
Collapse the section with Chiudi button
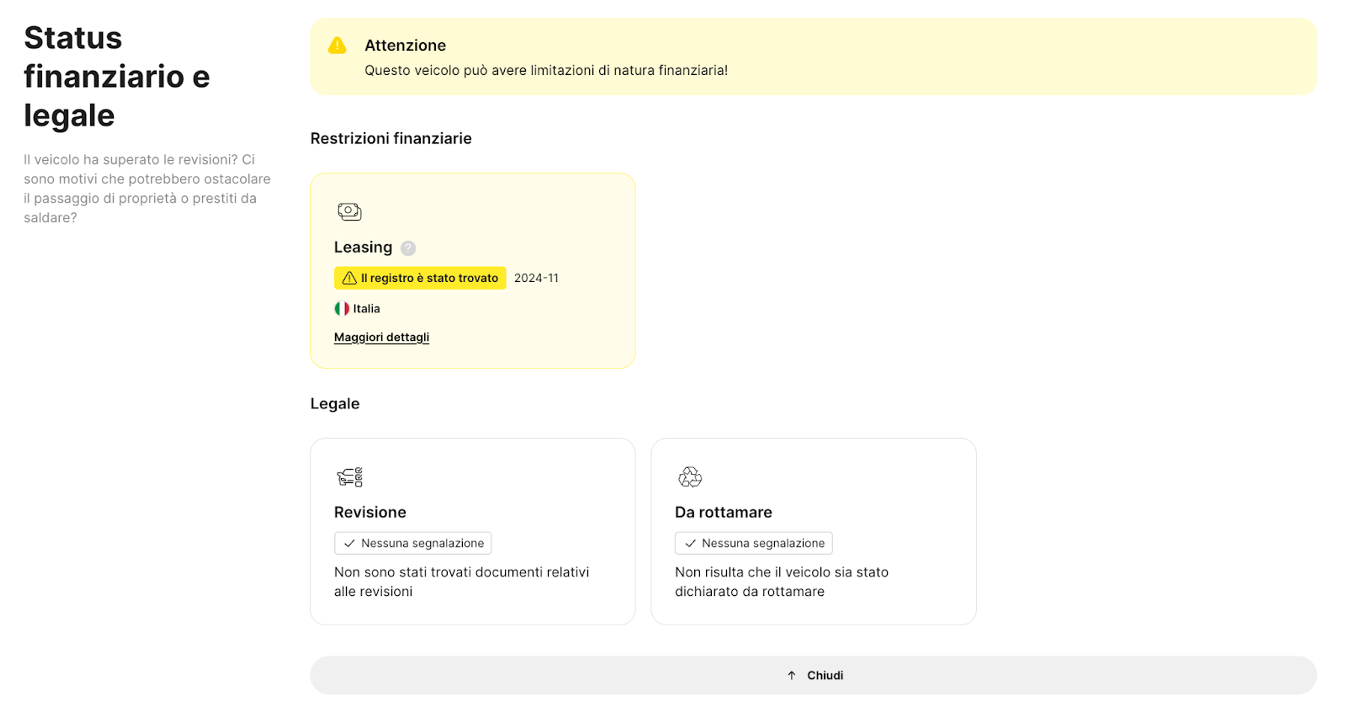(x=813, y=676)
